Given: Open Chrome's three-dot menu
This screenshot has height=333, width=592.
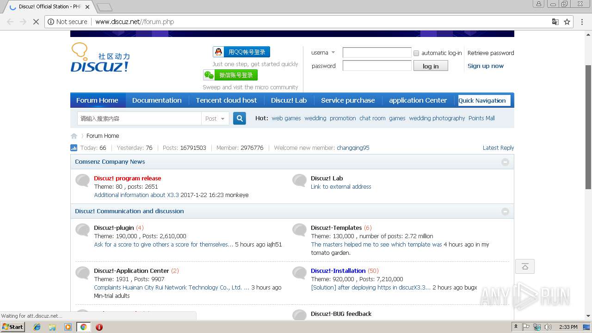Looking at the screenshot, I should 582,22.
